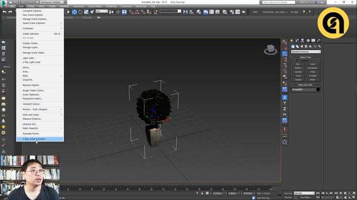This screenshot has height=200, width=357.
Task: Click the Redo arrow icon
Action: (x=10, y=12)
